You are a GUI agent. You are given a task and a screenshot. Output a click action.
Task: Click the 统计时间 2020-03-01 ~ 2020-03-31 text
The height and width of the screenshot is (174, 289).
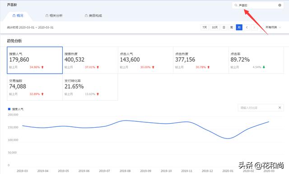coord(30,27)
